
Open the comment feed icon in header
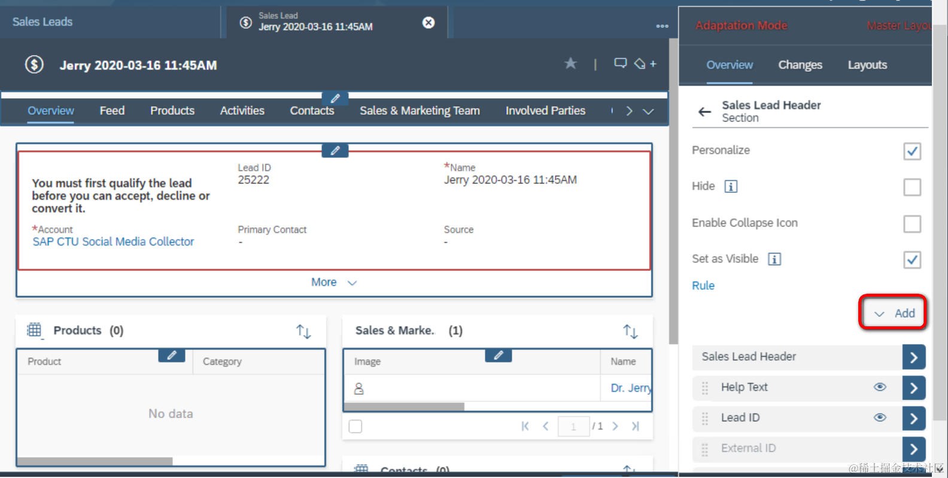point(621,63)
